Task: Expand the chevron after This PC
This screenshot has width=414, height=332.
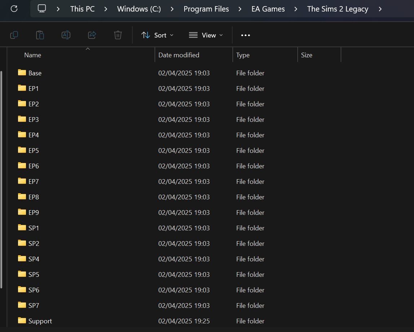Action: tap(106, 9)
